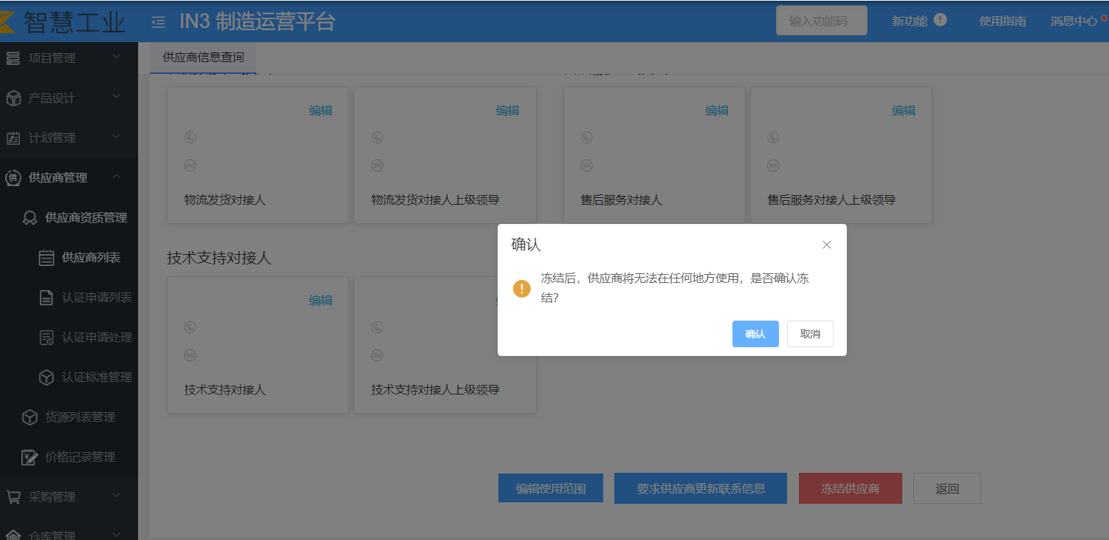This screenshot has height=540, width=1109.
Task: Confirm freezing by clicking 确认
Action: coord(755,334)
